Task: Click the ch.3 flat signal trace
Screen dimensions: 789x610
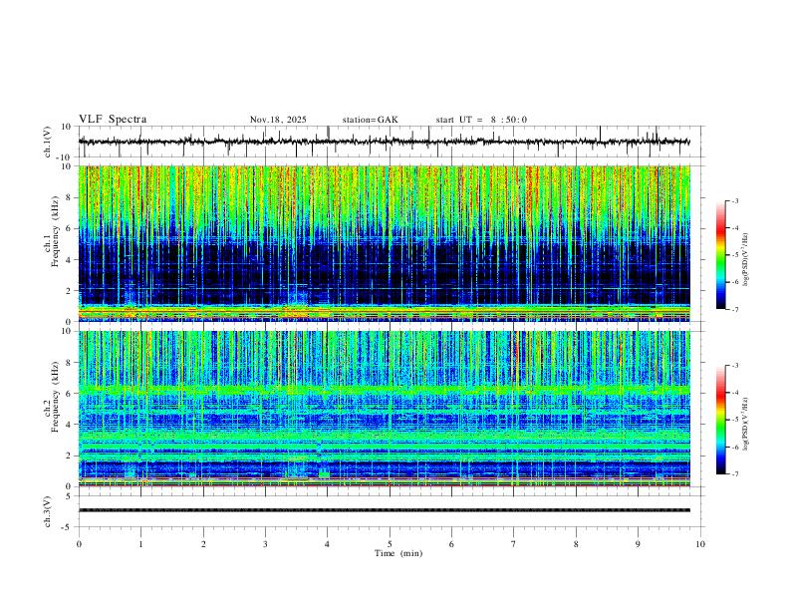Action: [x=385, y=510]
